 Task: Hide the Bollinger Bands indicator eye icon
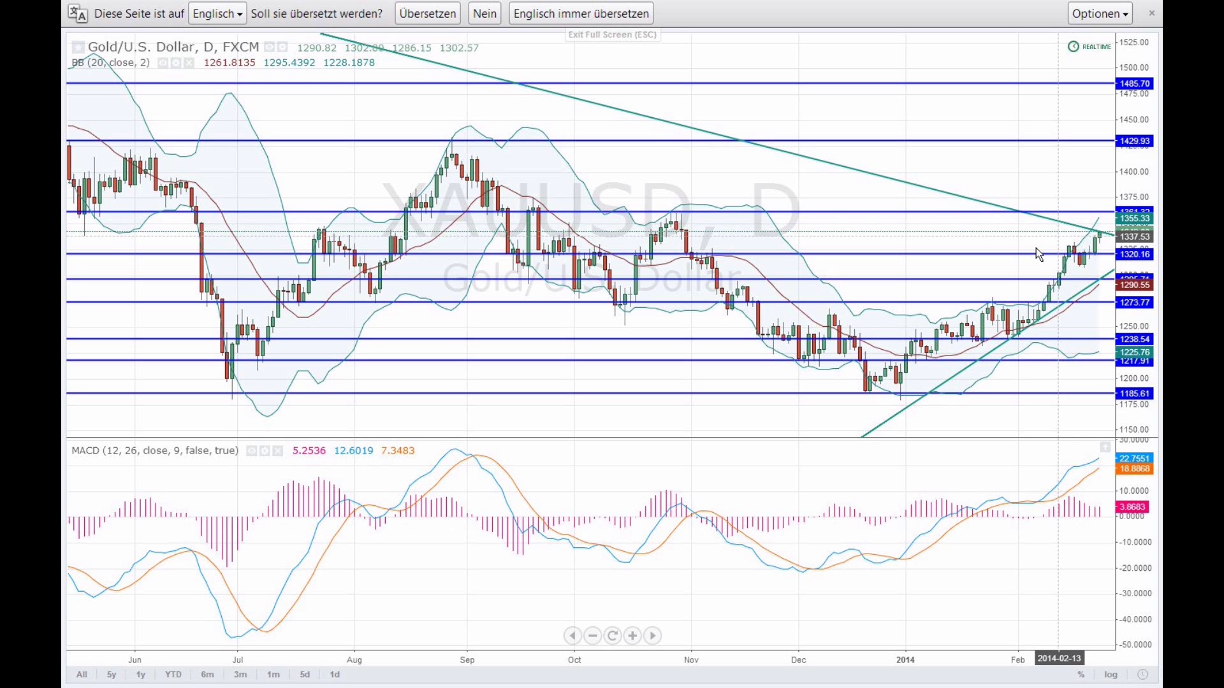point(163,62)
